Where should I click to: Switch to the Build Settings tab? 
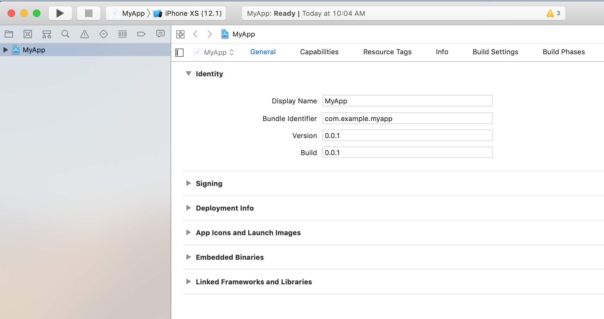click(495, 52)
